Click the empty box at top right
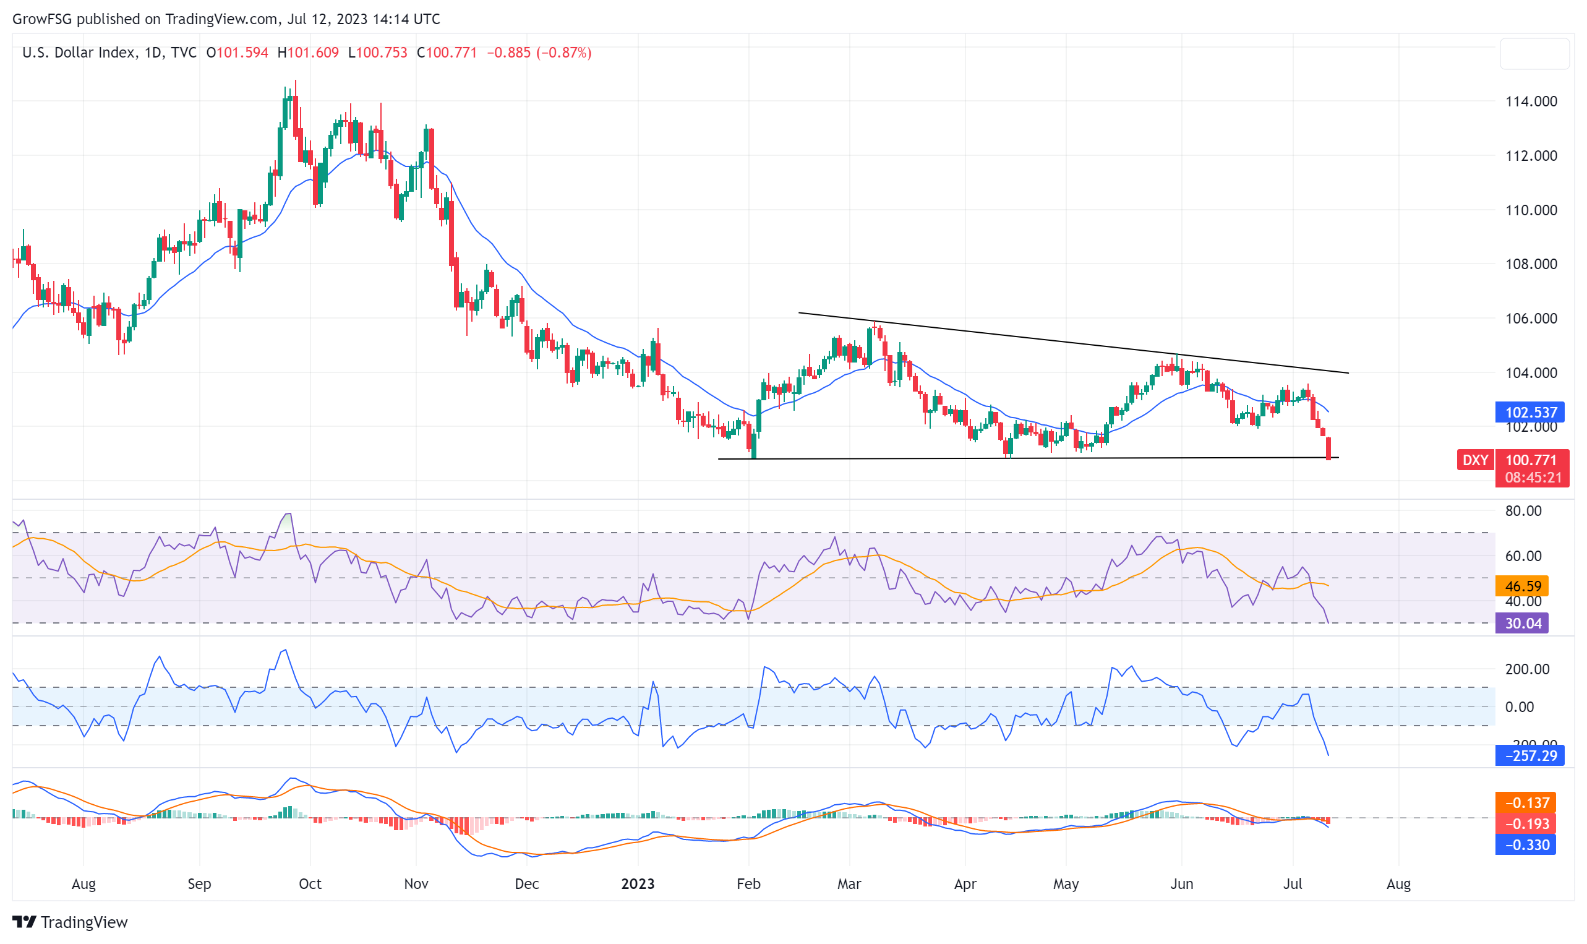The image size is (1587, 944). click(1534, 54)
